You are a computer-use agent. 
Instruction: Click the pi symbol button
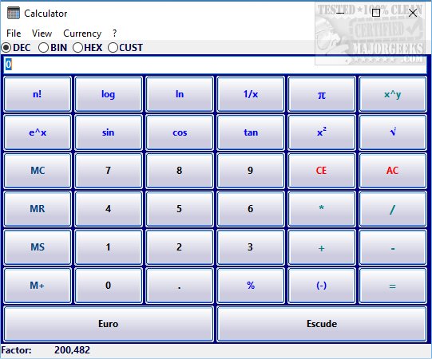[x=322, y=94]
